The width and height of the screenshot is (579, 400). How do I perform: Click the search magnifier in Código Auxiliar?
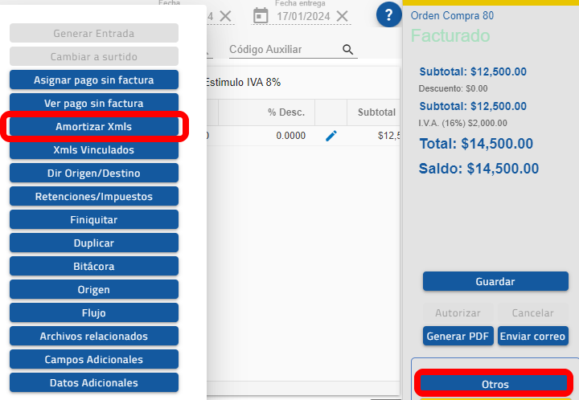pos(348,50)
